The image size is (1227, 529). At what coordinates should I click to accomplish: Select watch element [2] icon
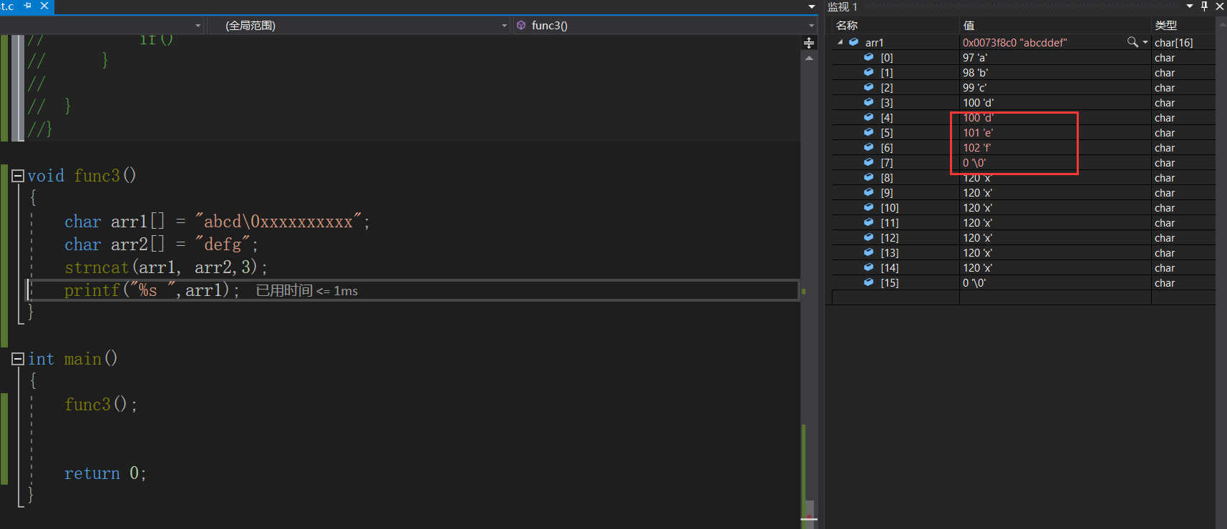tap(868, 87)
